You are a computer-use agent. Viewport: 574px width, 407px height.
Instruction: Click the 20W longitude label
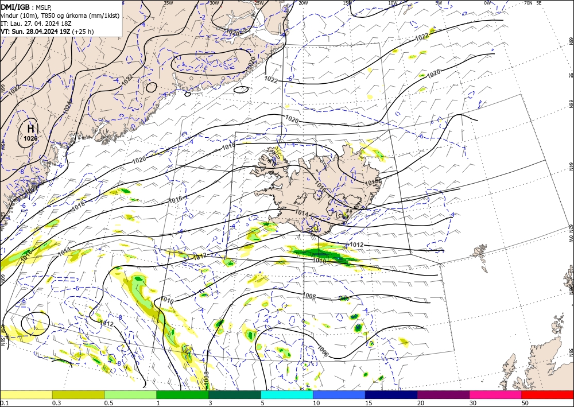(x=303, y=3)
